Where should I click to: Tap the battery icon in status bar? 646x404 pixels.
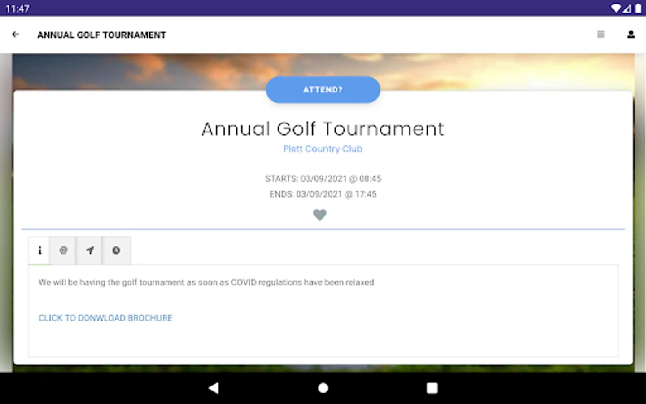point(638,8)
